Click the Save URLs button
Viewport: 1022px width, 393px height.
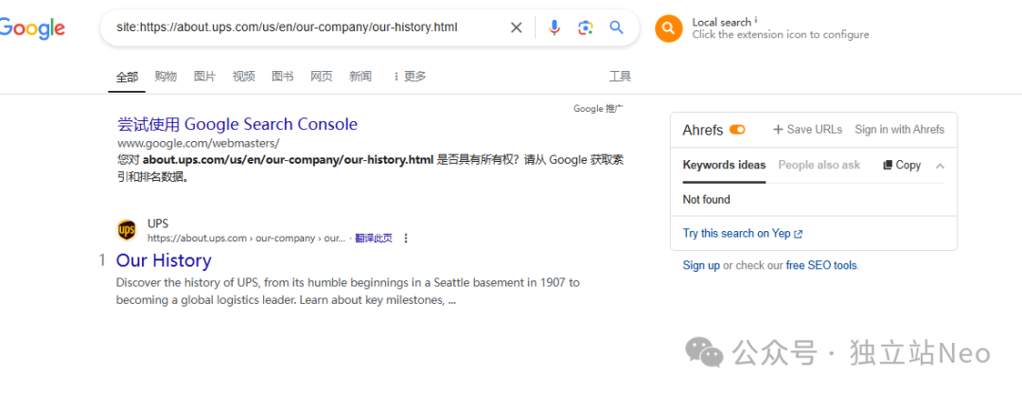pos(807,130)
